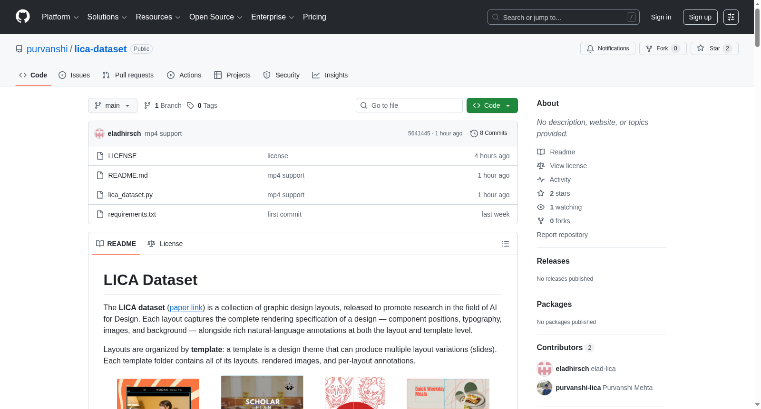Click eladhirsch avatar in commit bar

(x=99, y=133)
